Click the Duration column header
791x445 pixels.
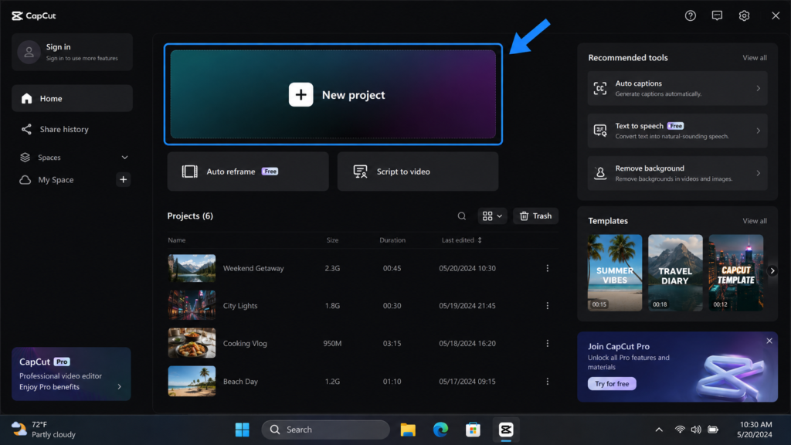tap(392, 240)
